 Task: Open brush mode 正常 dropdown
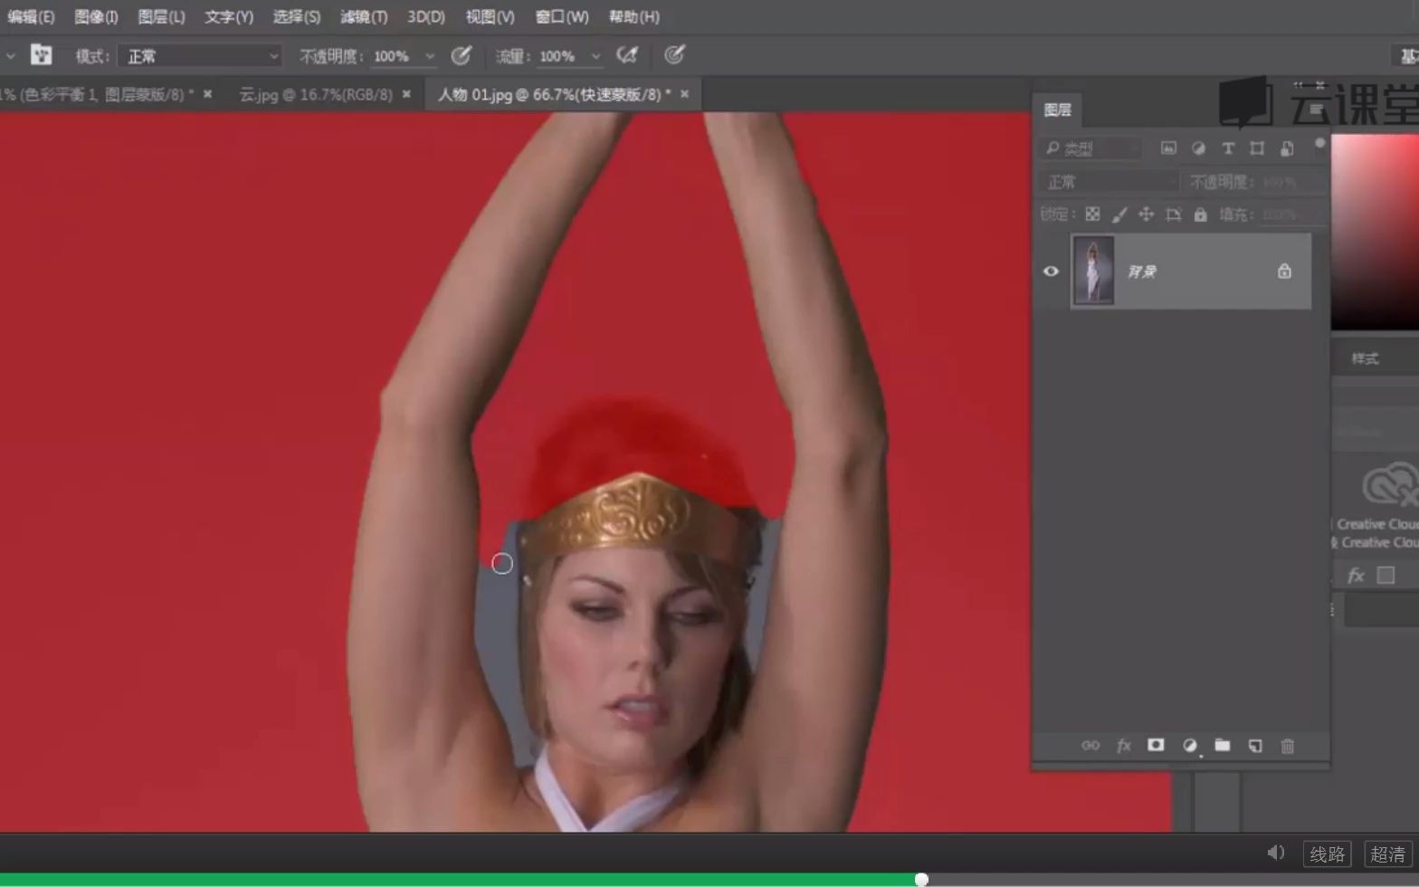(x=201, y=56)
